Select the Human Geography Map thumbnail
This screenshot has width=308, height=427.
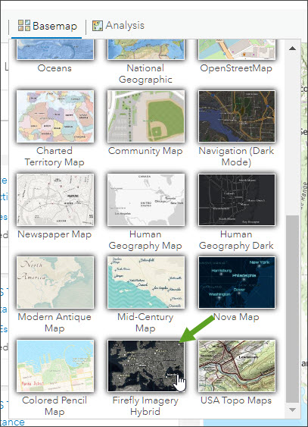[x=146, y=200]
